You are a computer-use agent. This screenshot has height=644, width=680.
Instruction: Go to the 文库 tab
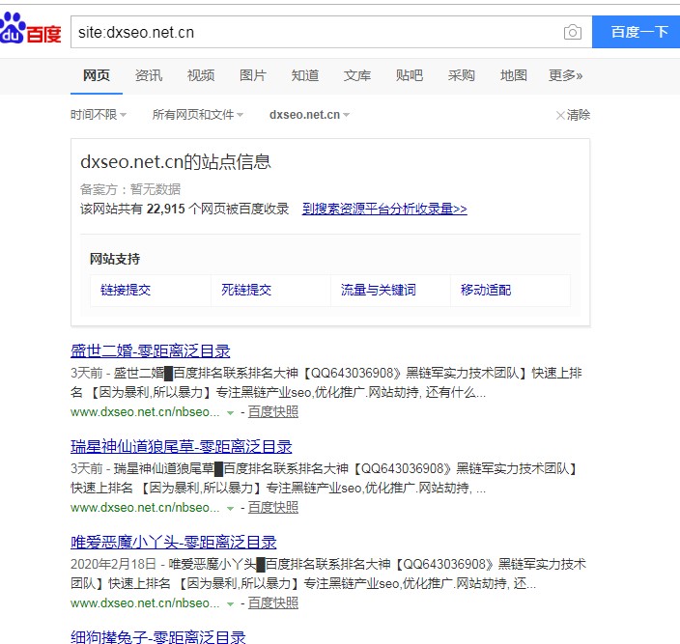(357, 75)
